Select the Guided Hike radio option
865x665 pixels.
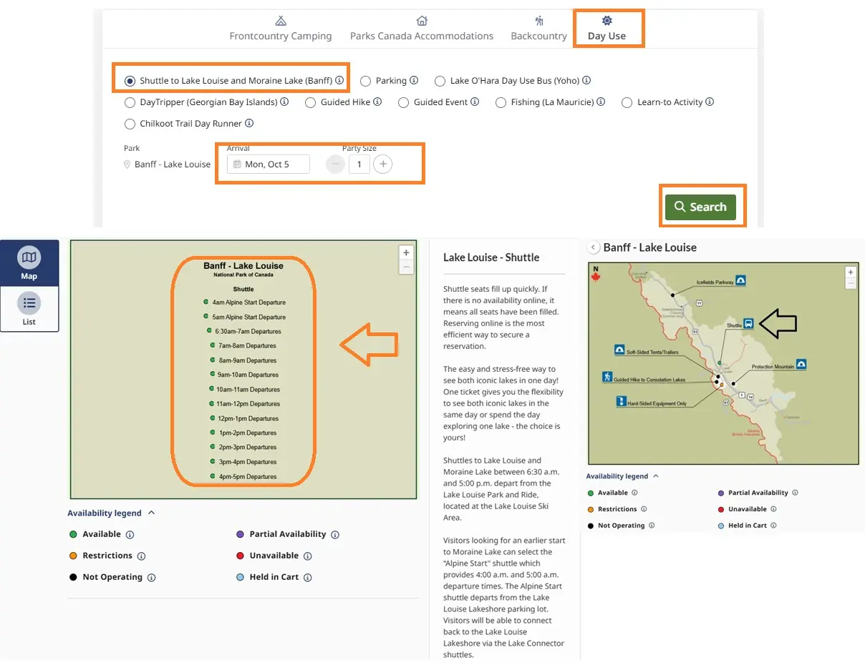pos(310,102)
